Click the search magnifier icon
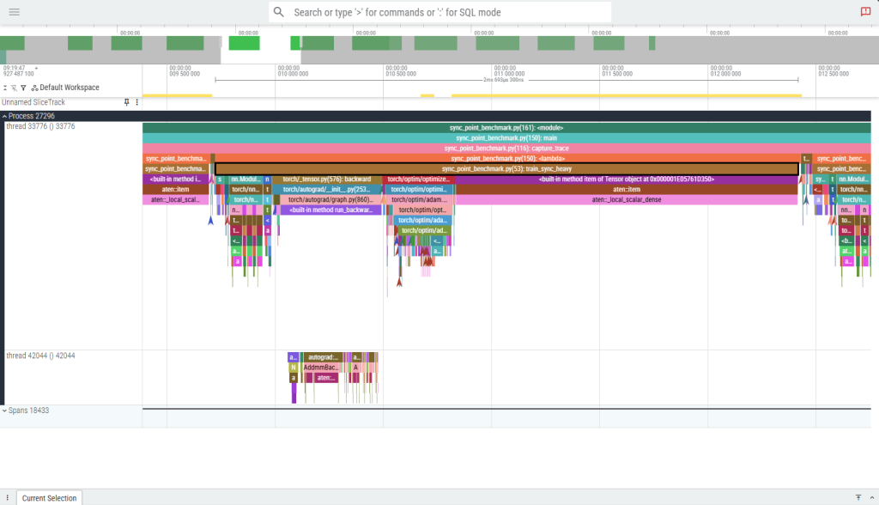The width and height of the screenshot is (879, 505). (279, 13)
